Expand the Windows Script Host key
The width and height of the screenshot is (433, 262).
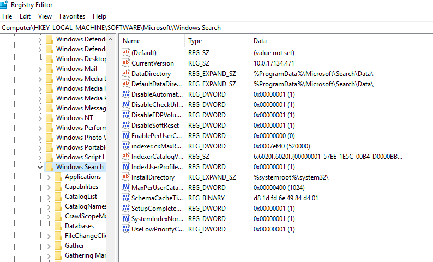[x=40, y=158]
